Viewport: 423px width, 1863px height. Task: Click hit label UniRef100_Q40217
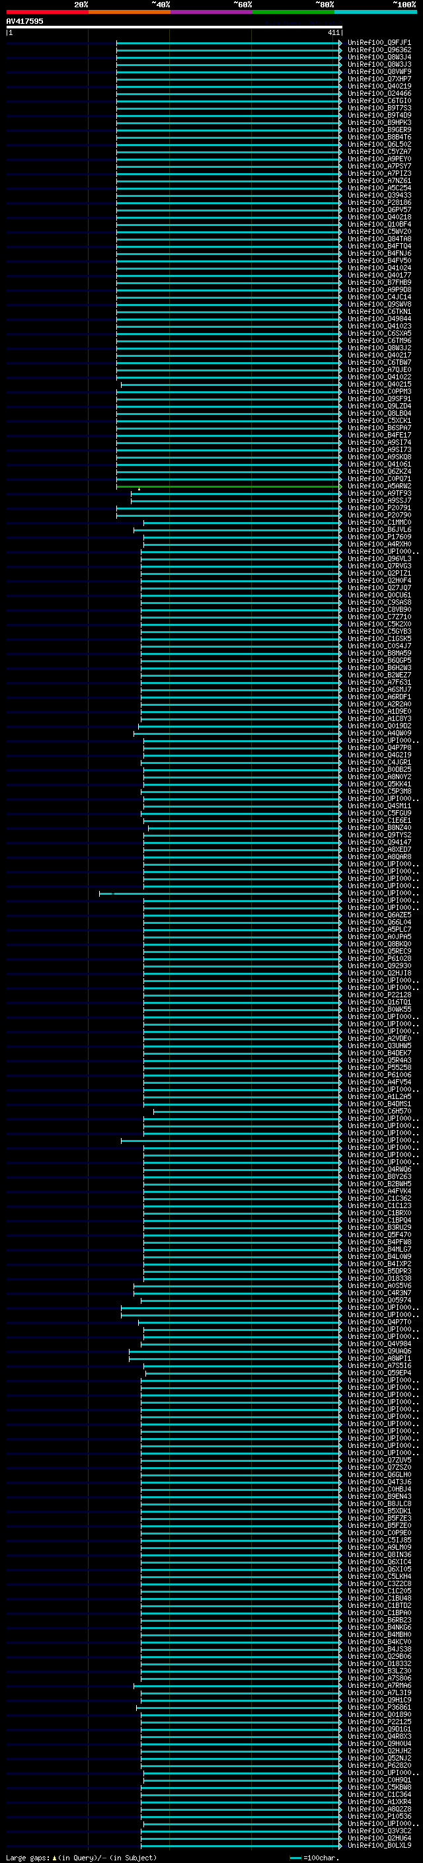379,355
